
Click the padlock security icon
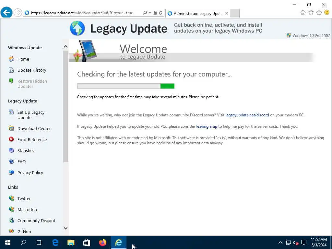coord(155,13)
